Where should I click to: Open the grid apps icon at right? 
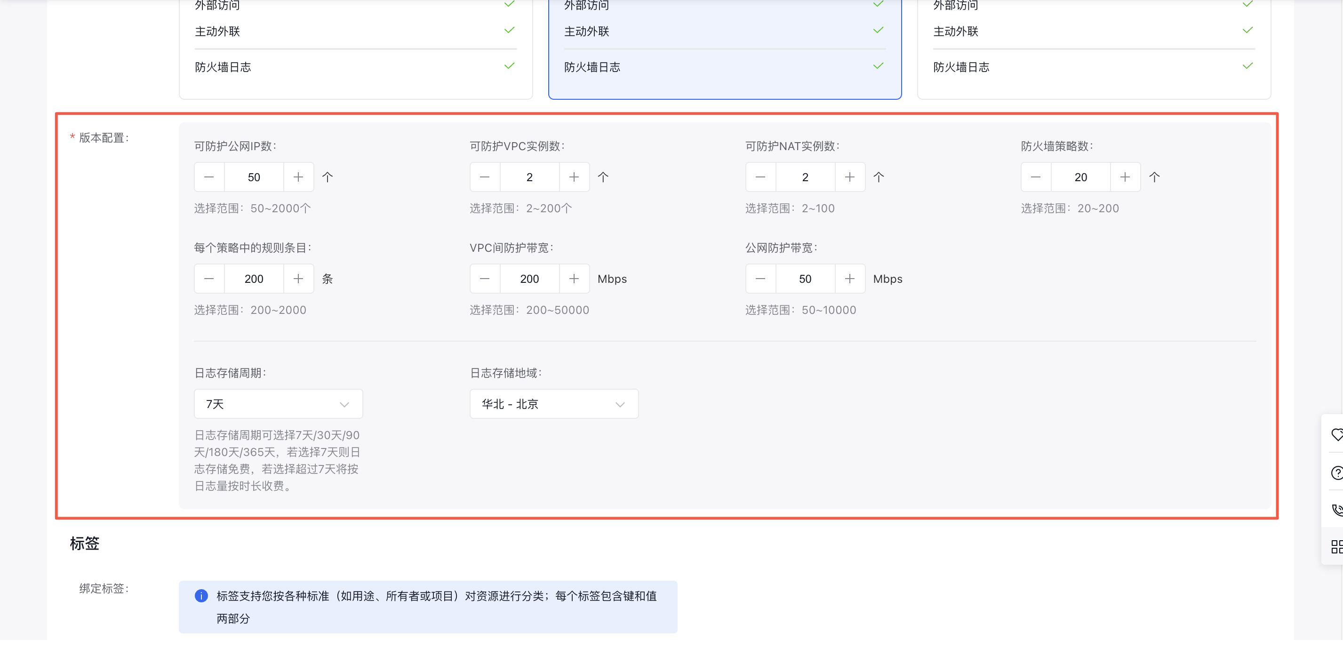pos(1337,546)
